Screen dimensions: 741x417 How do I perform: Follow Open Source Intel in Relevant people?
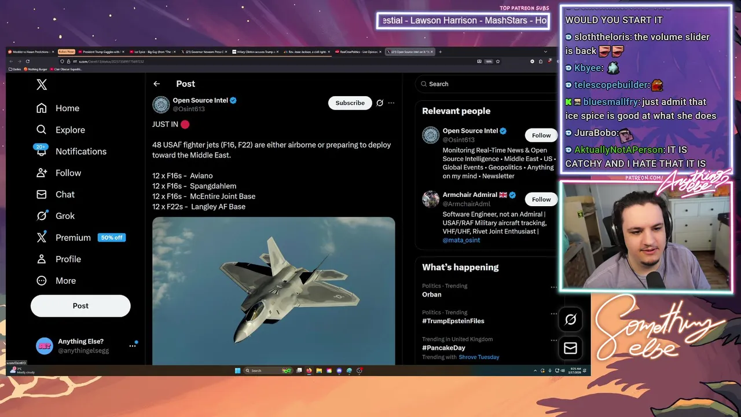point(541,135)
